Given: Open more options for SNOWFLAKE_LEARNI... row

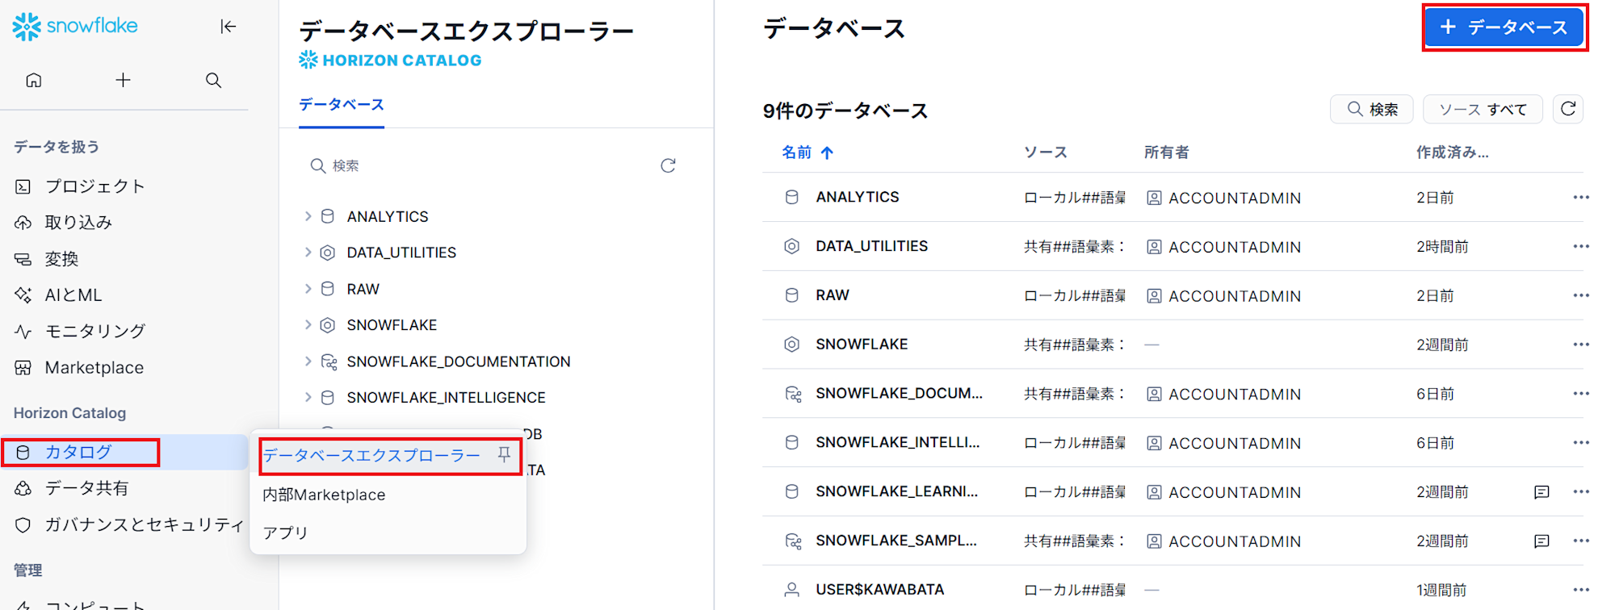Looking at the screenshot, I should pos(1581,491).
